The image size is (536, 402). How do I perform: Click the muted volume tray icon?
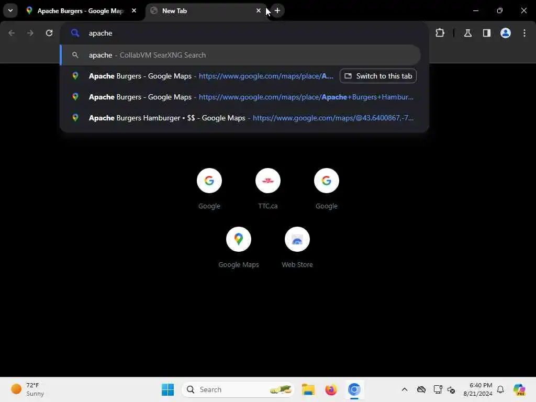coord(451,389)
